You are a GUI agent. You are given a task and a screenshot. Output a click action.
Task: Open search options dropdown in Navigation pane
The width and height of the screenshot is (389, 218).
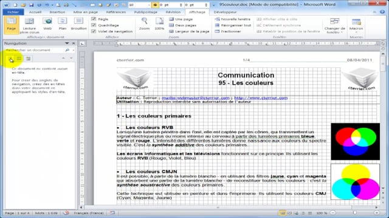tap(73, 50)
